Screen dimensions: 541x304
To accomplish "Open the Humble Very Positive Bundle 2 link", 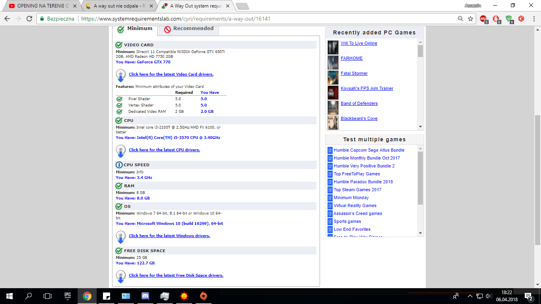I will click(364, 166).
